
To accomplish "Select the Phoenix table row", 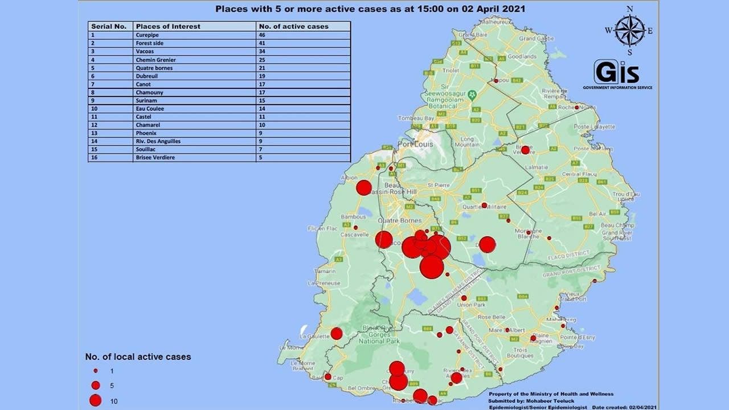I will pyautogui.click(x=219, y=133).
